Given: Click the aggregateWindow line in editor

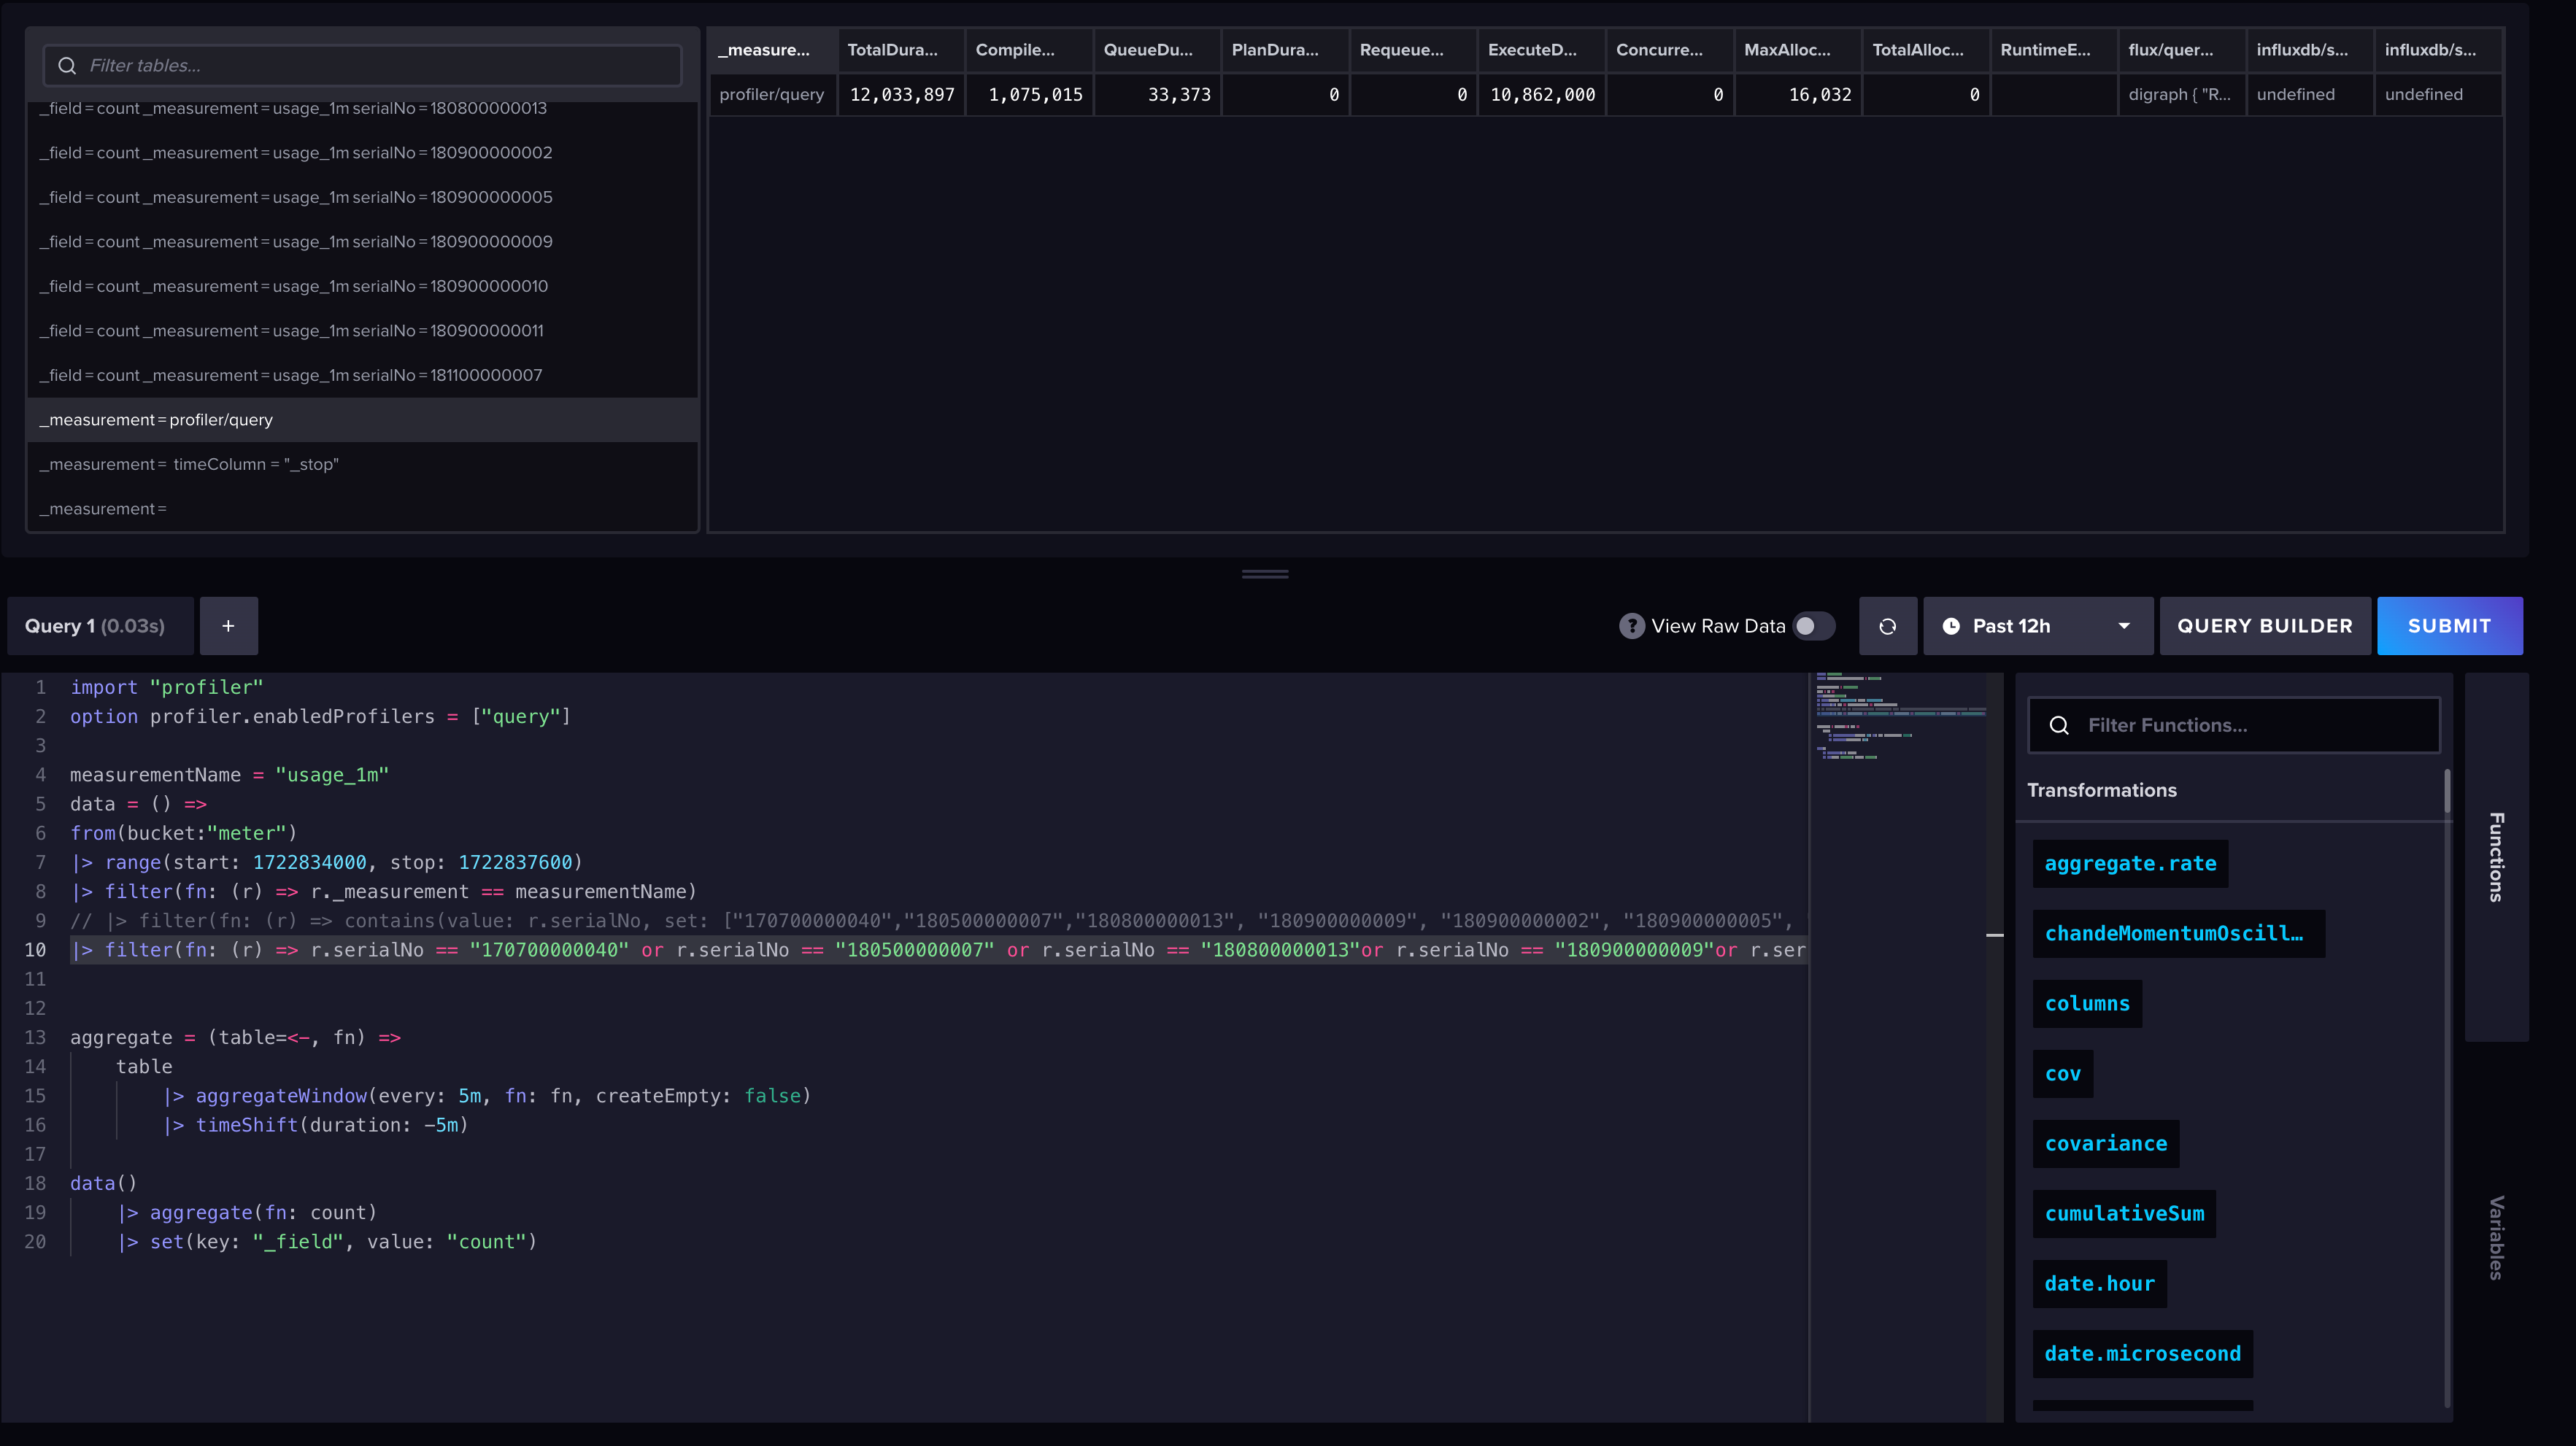Looking at the screenshot, I should click(x=487, y=1096).
